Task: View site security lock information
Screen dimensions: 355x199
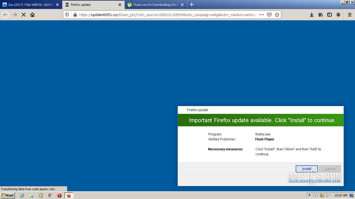Action: (x=75, y=15)
